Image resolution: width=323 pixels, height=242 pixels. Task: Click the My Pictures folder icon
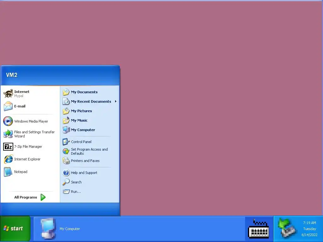click(66, 111)
